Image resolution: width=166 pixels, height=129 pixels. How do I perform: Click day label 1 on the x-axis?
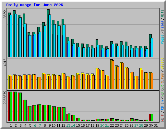pos(11,125)
